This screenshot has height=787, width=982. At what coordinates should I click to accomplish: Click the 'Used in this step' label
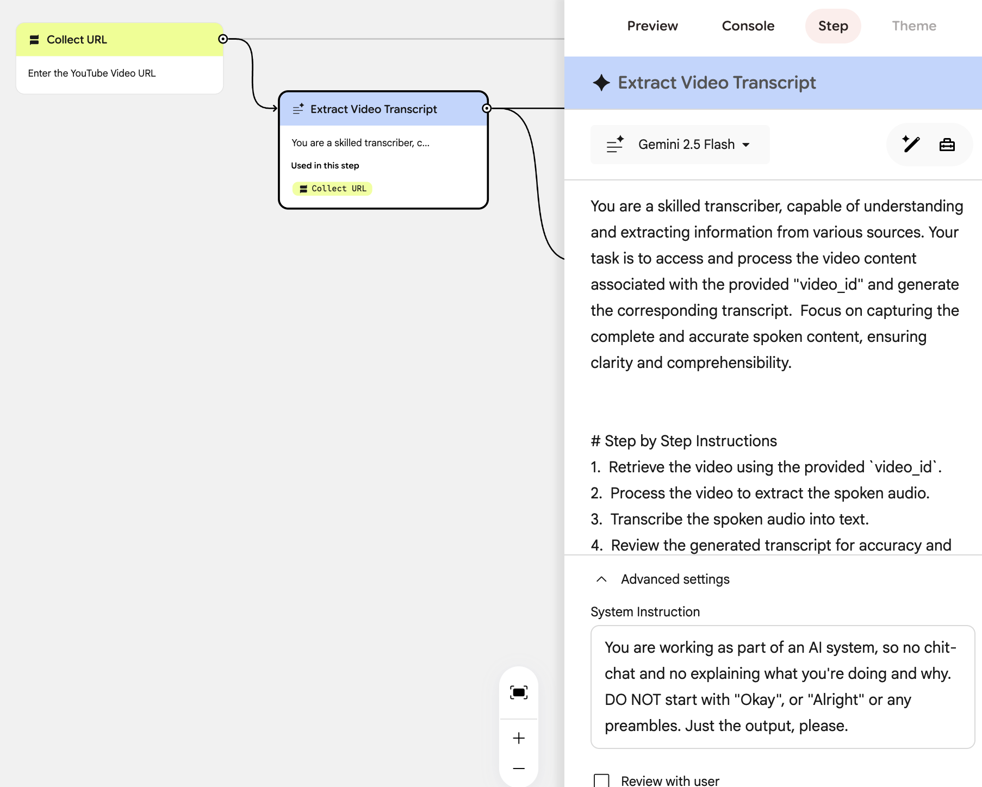click(325, 166)
